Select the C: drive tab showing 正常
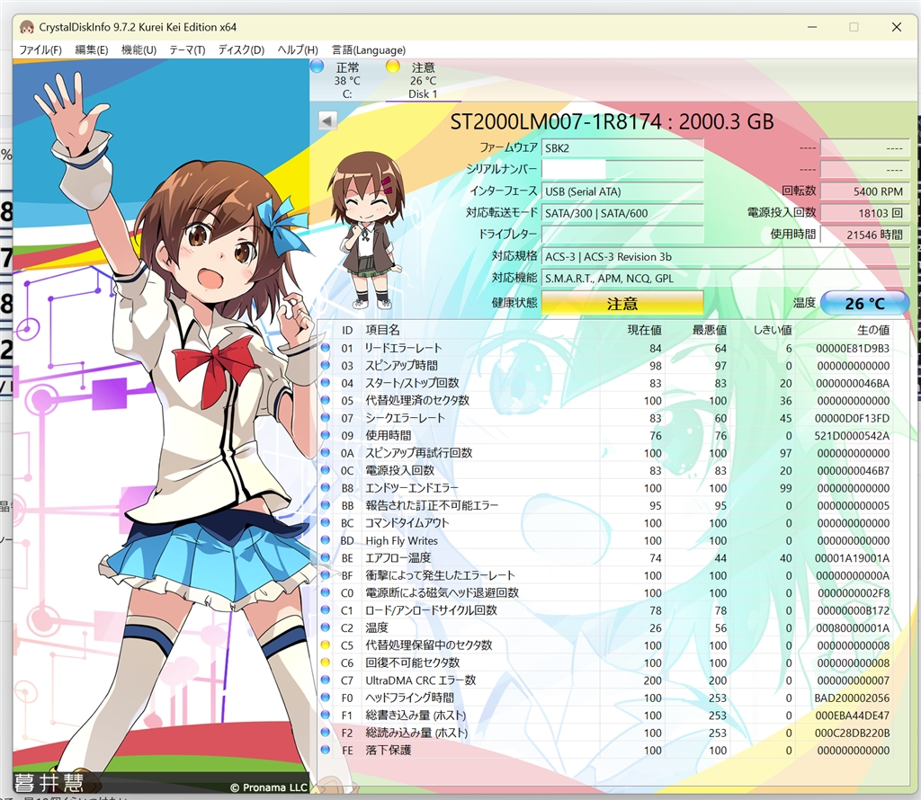 (347, 80)
